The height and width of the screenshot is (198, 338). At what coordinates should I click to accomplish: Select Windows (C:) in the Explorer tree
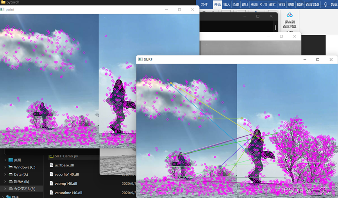(x=25, y=167)
